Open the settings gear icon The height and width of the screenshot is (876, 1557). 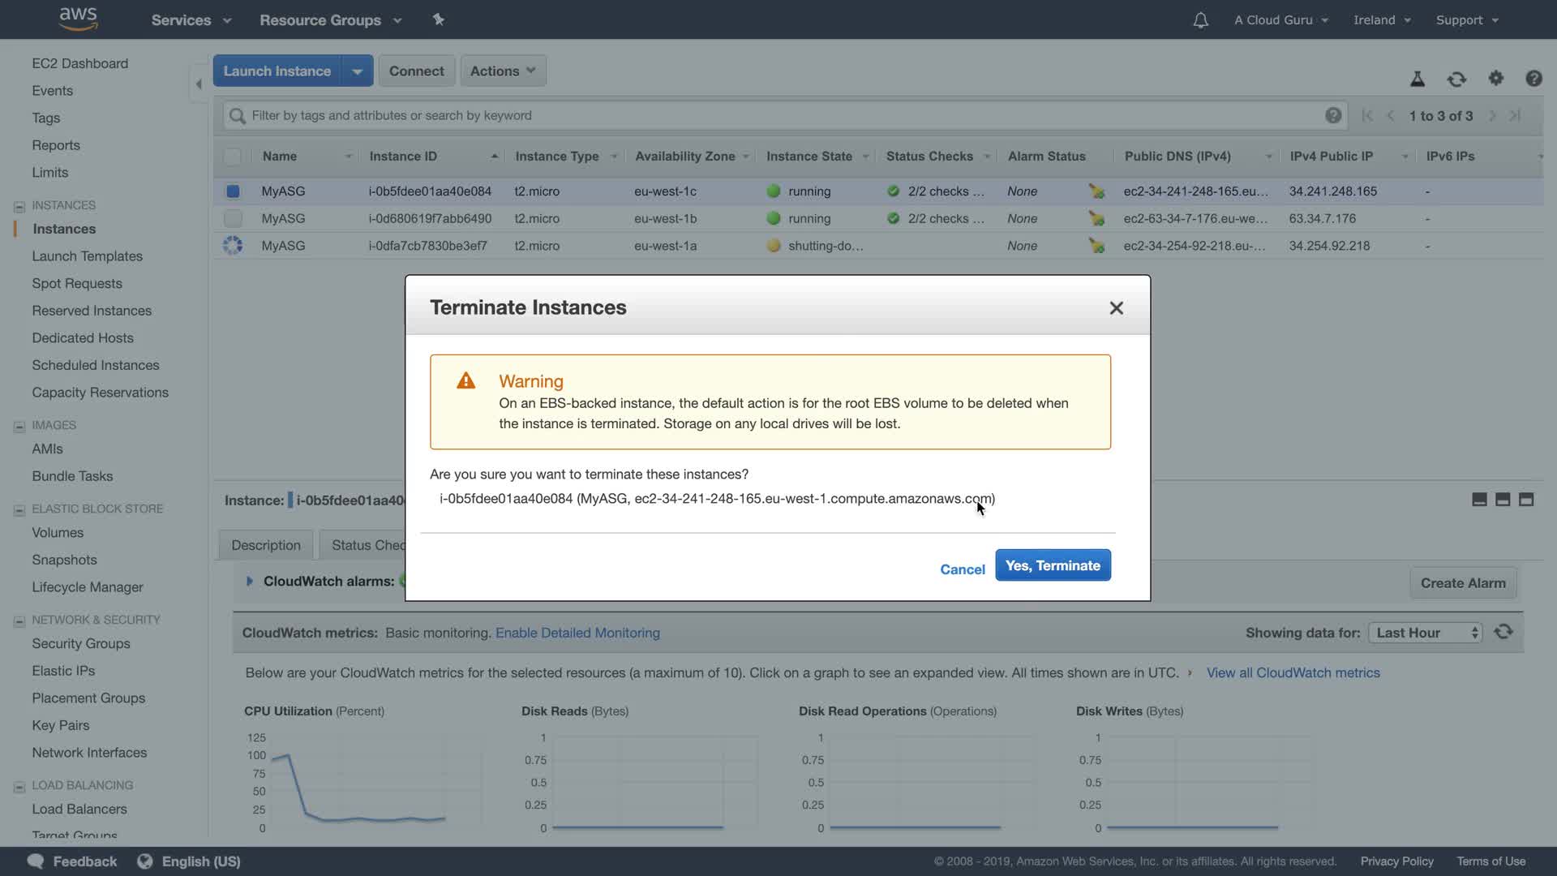[1495, 79]
